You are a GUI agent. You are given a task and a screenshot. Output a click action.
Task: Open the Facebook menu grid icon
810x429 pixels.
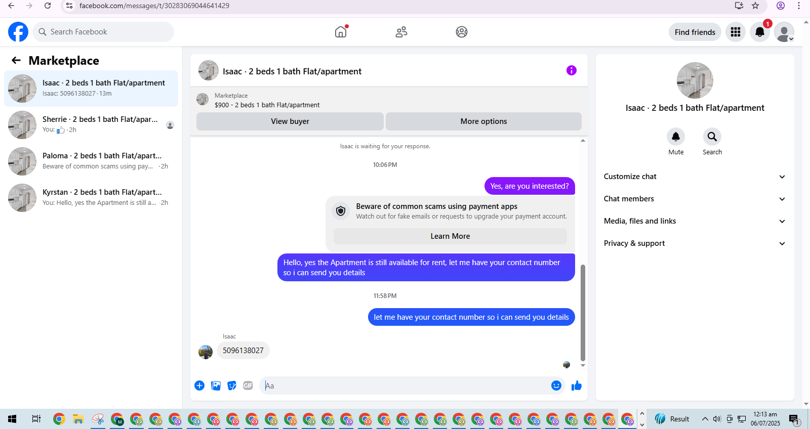[736, 32]
